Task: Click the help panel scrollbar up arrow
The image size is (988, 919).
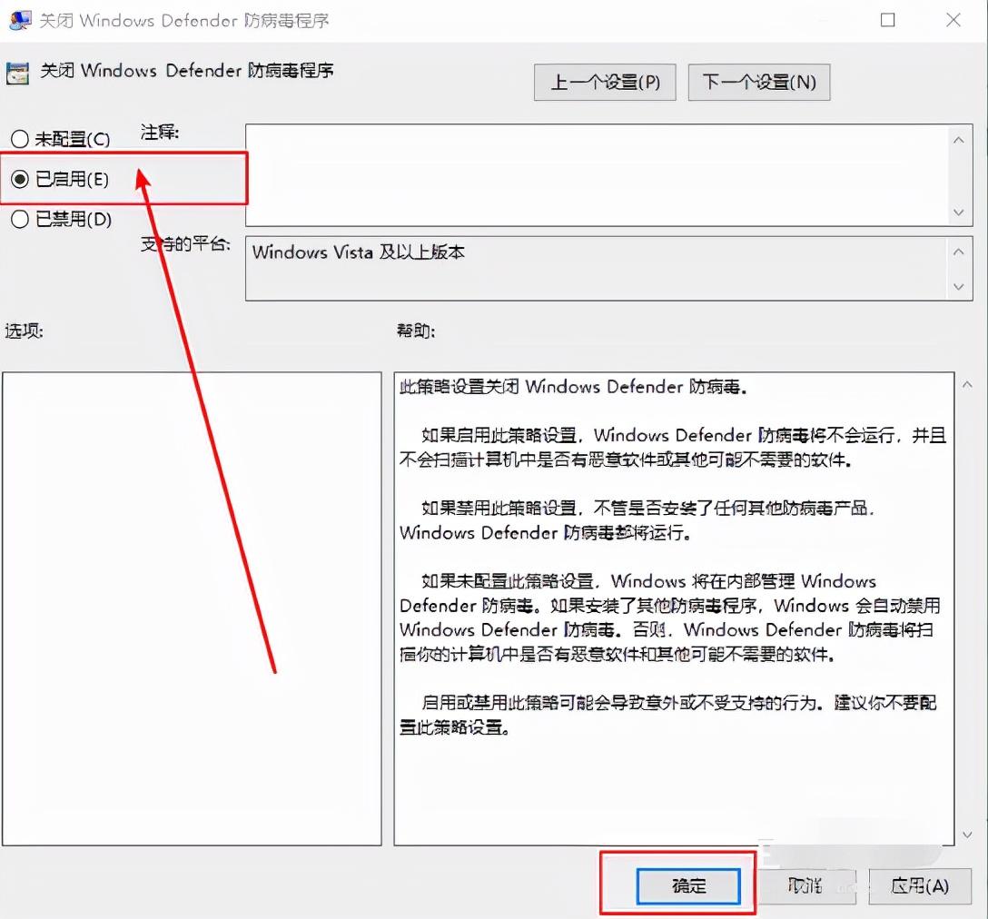Action: (x=965, y=383)
